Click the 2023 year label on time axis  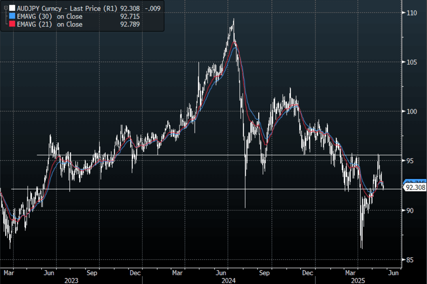coord(71,280)
